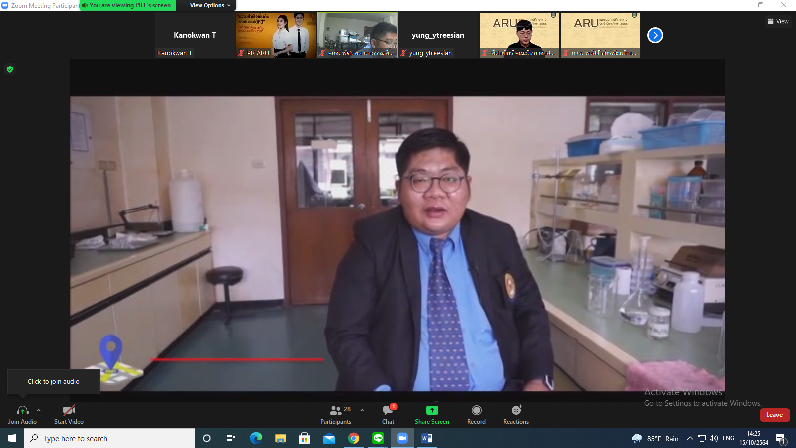
Task: Expand the participants options arrow
Action: click(362, 410)
